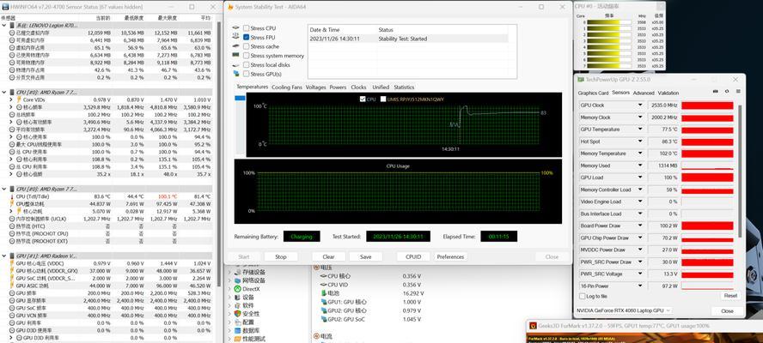Enable Stress GPU(s) checkbox
Viewport: 763px width, 343px height.
[x=247, y=75]
